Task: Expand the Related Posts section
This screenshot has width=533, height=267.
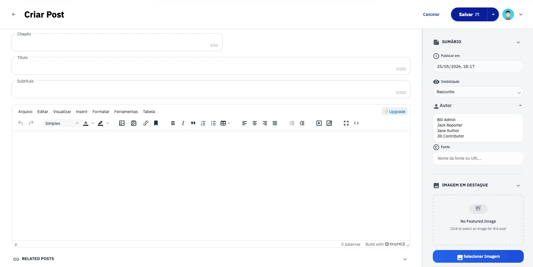Action: [x=405, y=259]
